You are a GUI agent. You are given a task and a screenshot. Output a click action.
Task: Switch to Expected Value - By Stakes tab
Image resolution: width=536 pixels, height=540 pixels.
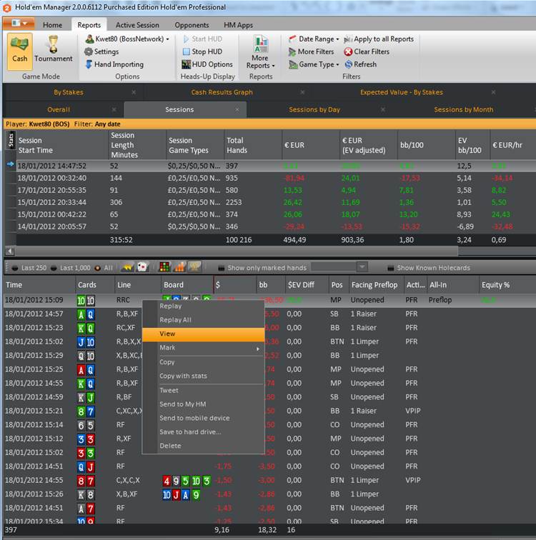coord(402,92)
